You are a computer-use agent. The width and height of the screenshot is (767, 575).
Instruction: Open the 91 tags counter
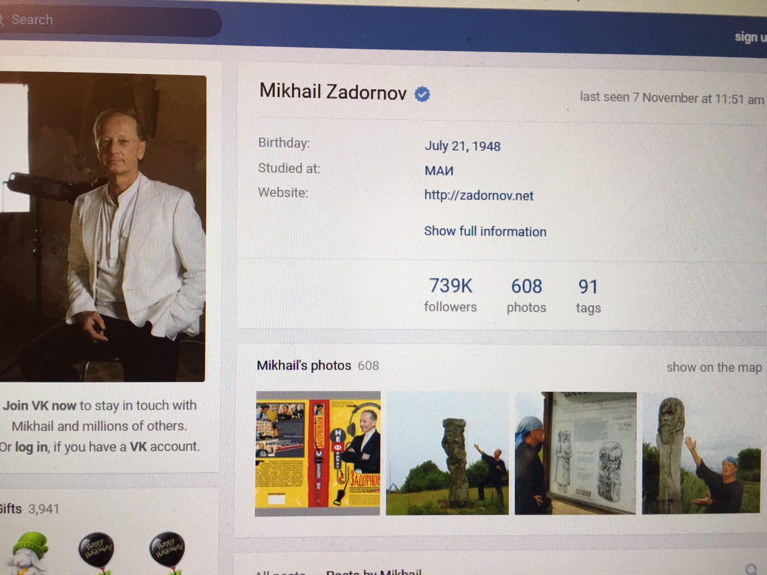coord(588,296)
